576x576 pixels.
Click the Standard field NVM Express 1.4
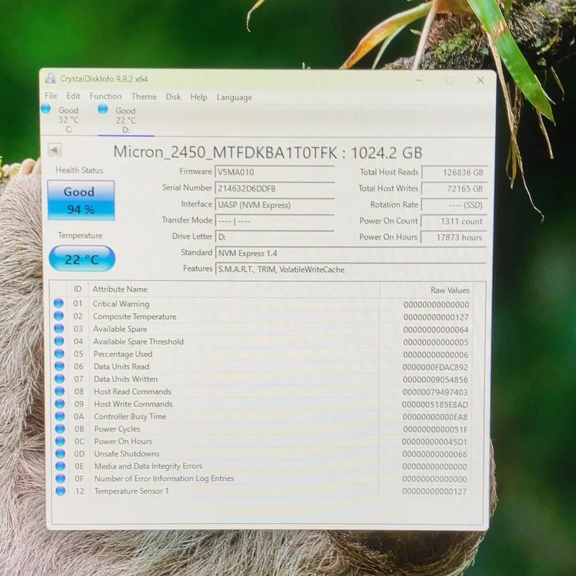click(x=351, y=253)
